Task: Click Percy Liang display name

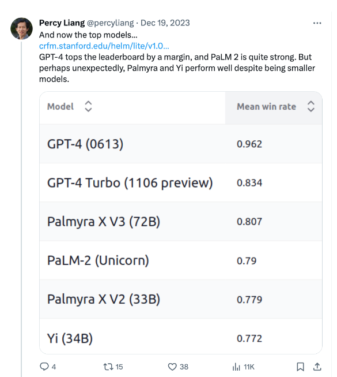Action: [x=62, y=23]
